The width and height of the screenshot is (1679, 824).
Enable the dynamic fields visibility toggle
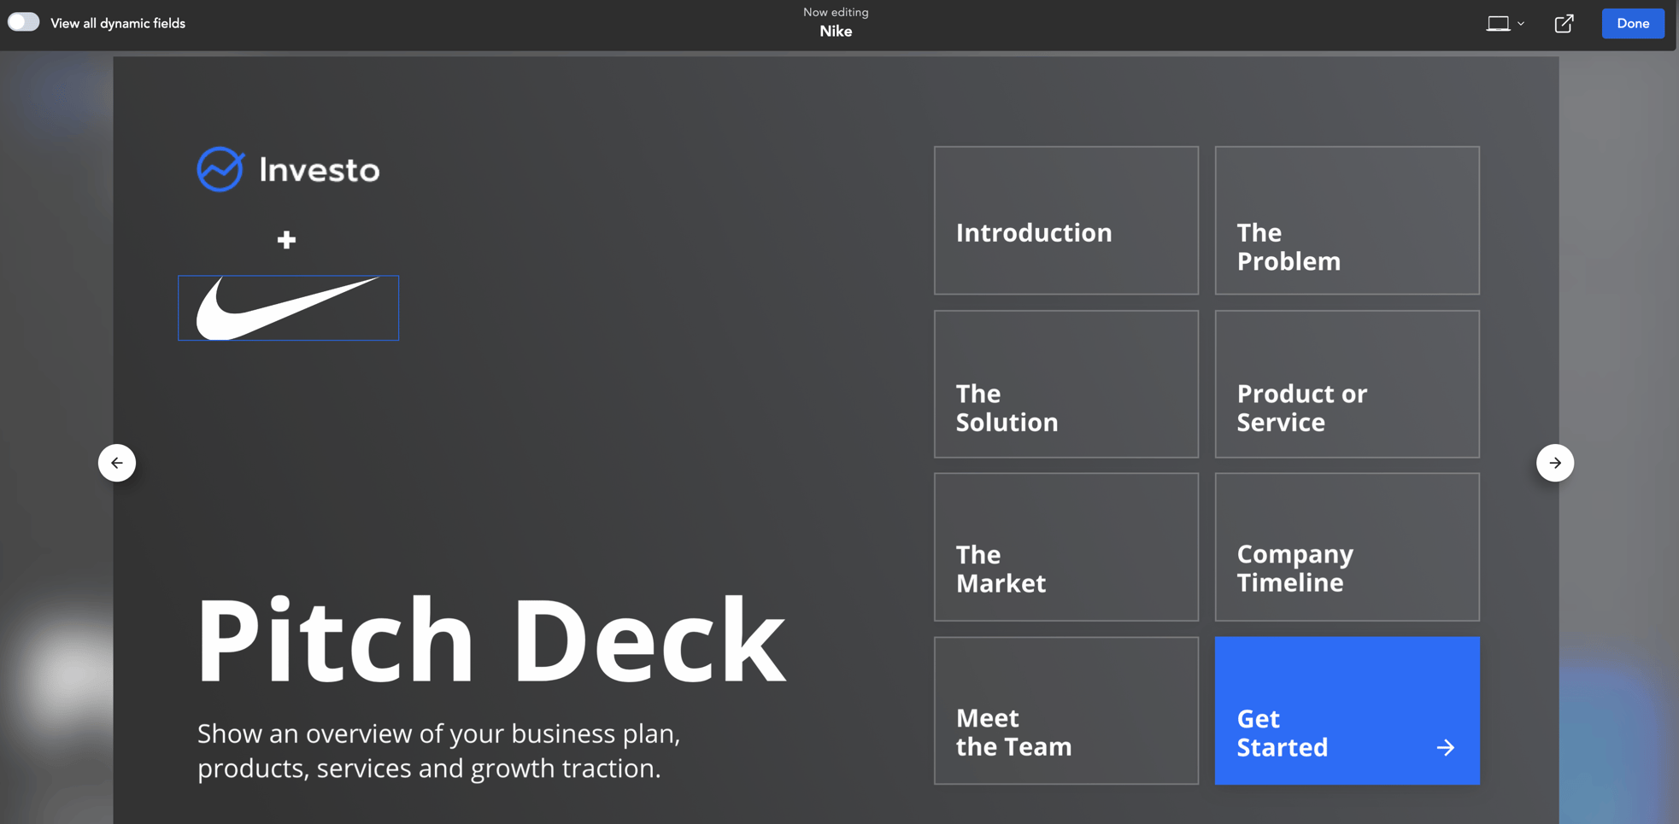[23, 21]
